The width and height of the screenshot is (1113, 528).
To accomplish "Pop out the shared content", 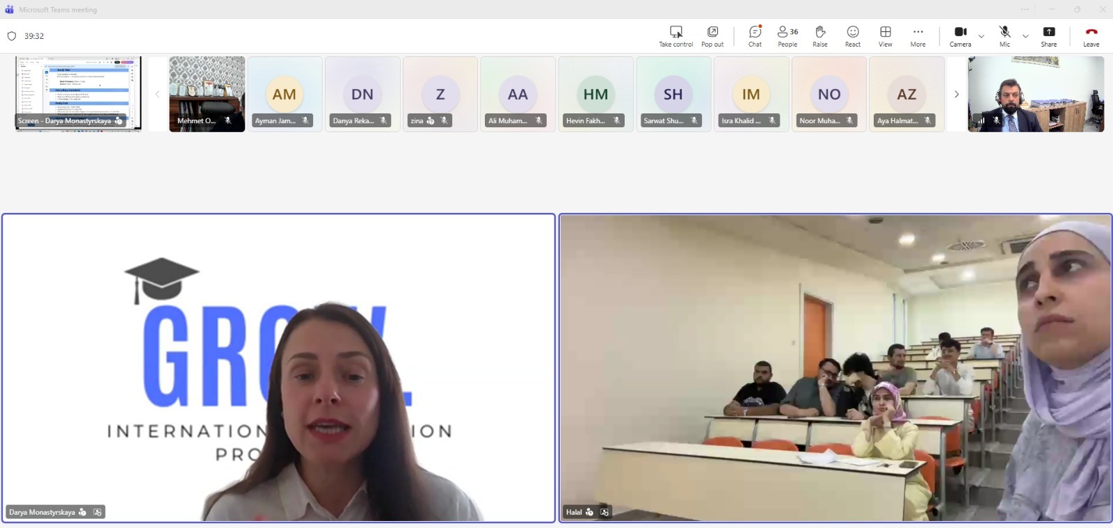I will click(712, 36).
